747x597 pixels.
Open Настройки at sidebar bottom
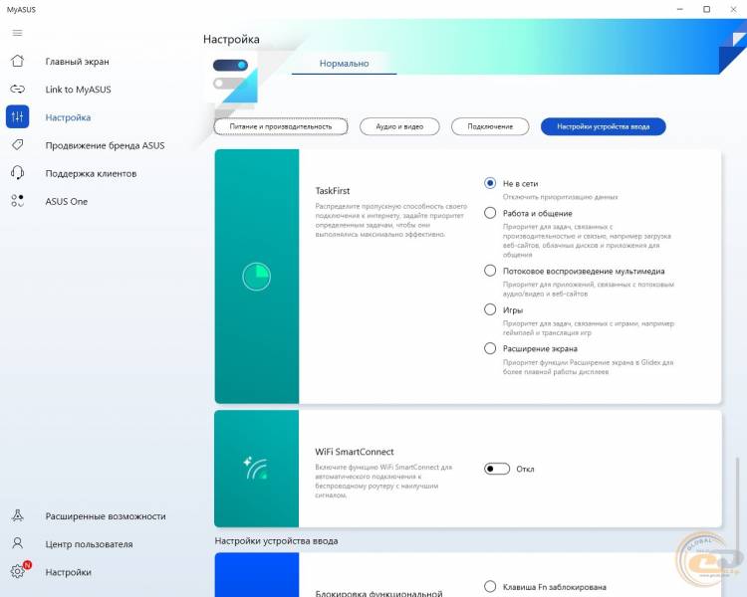[x=68, y=572]
